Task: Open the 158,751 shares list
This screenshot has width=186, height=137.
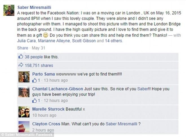Action: click(x=39, y=65)
